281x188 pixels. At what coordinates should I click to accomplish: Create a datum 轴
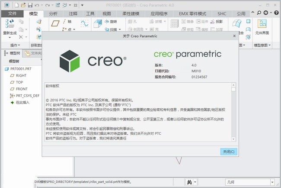pyautogui.click(x=67, y=22)
